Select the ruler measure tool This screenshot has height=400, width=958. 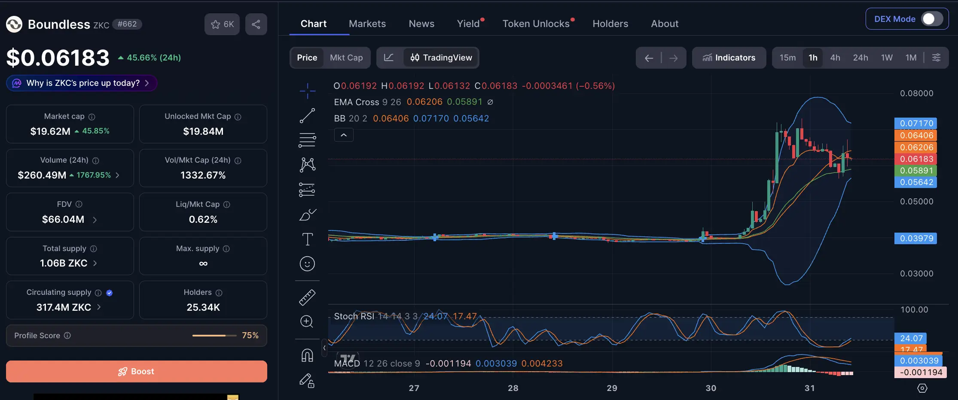pos(307,297)
